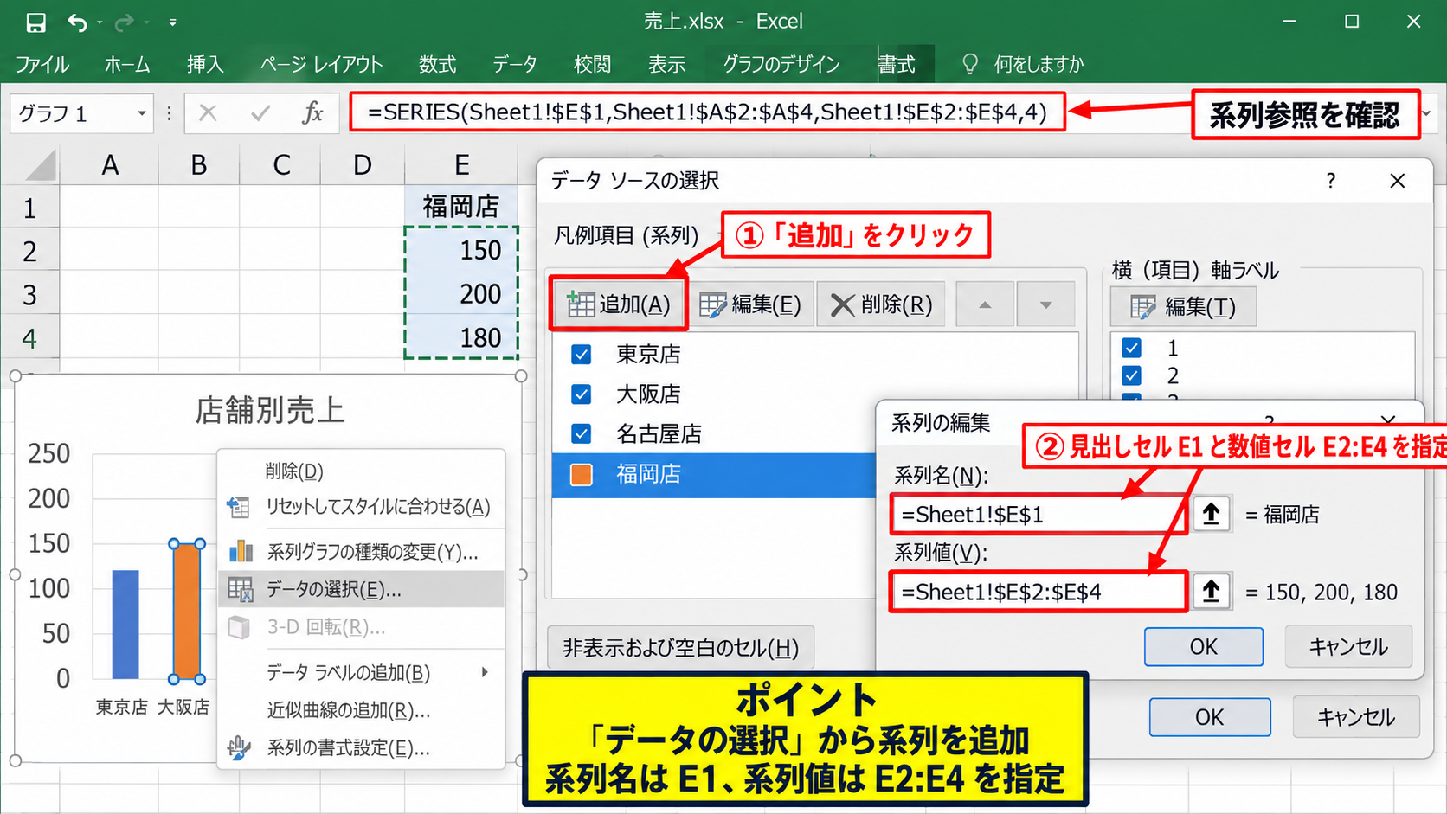Click 編集(T) axis label edit button
Image resolution: width=1447 pixels, height=814 pixels.
click(x=1183, y=306)
